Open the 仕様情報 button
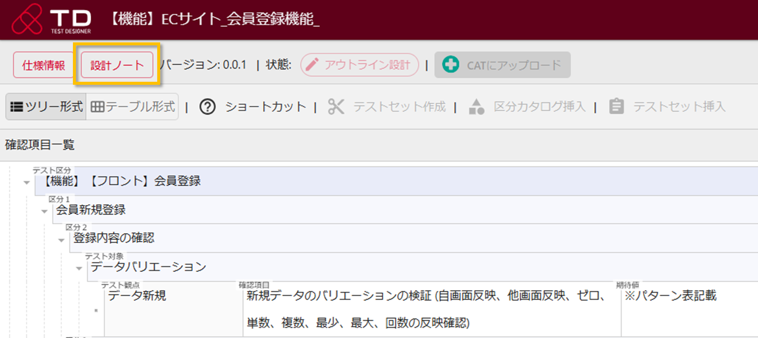 click(44, 66)
